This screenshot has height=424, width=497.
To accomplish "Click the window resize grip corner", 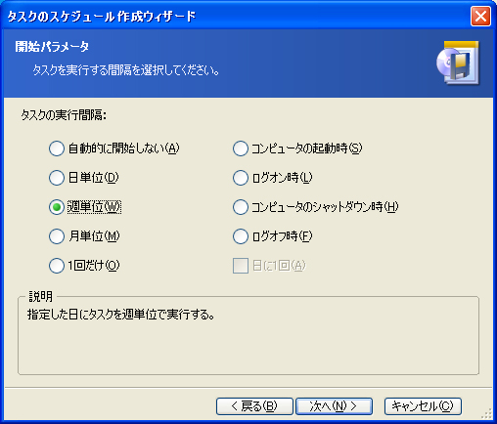I will [x=487, y=413].
